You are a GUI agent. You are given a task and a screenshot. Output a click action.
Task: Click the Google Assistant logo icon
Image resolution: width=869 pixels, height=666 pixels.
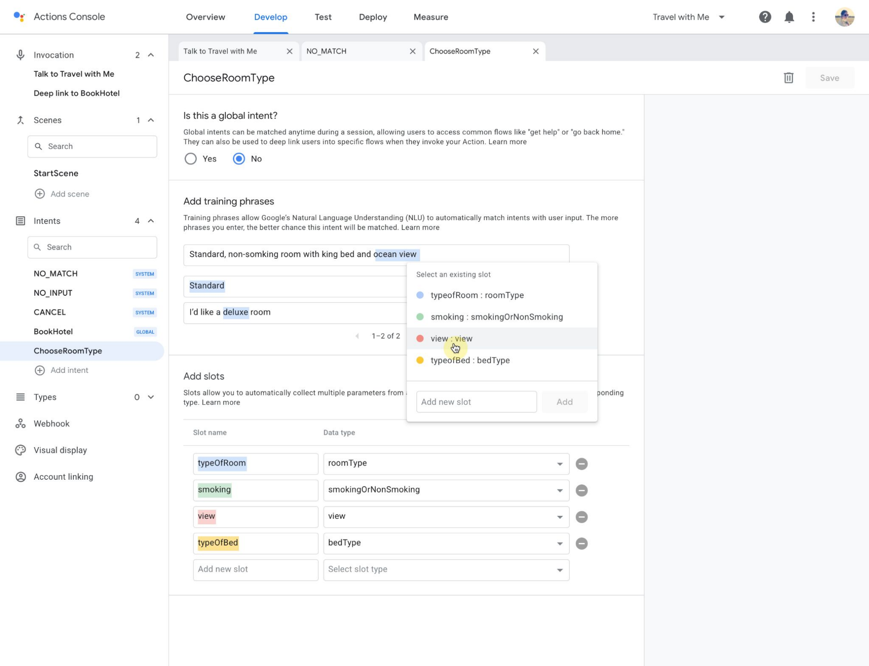(19, 17)
